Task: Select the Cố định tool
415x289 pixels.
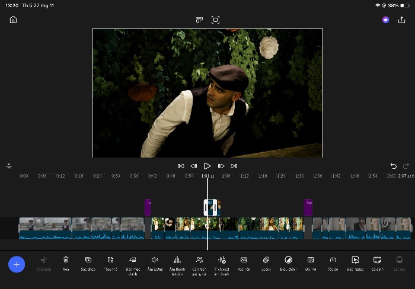Action: 377,264
